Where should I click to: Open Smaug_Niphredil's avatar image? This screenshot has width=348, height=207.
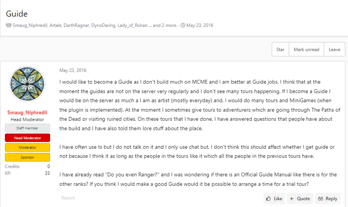(27, 84)
